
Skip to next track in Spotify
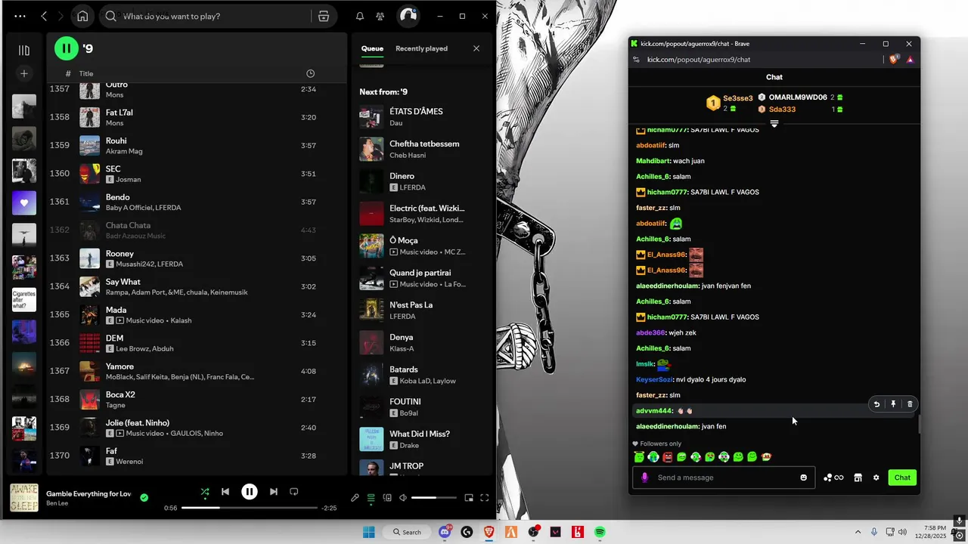[274, 492]
